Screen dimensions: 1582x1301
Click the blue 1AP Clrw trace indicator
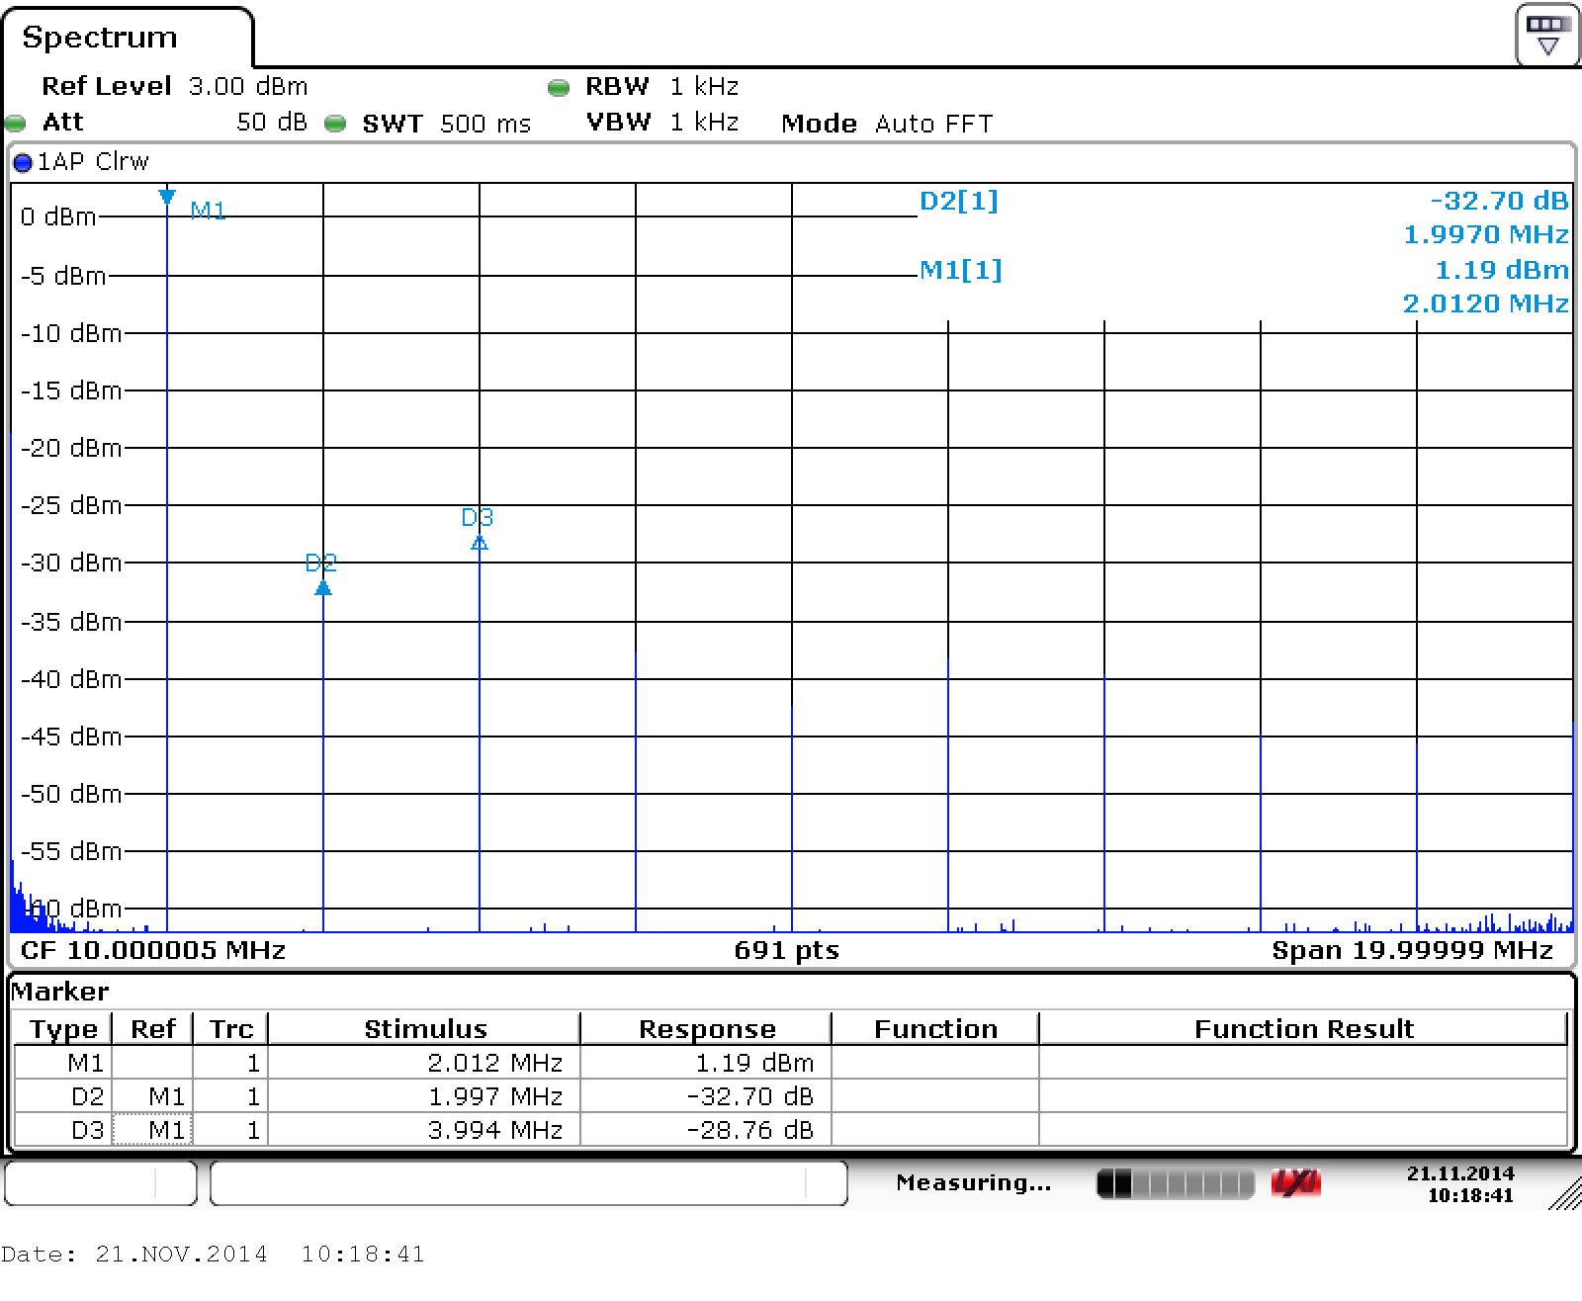coord(23,162)
